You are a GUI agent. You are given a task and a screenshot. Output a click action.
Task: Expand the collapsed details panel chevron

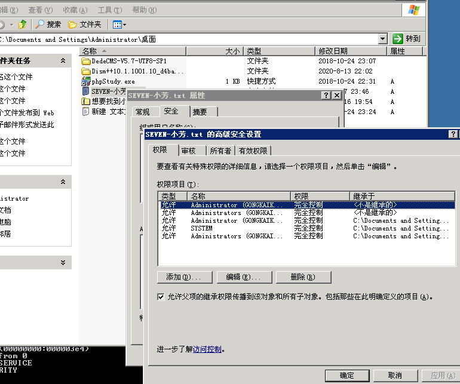pyautogui.click(x=63, y=262)
